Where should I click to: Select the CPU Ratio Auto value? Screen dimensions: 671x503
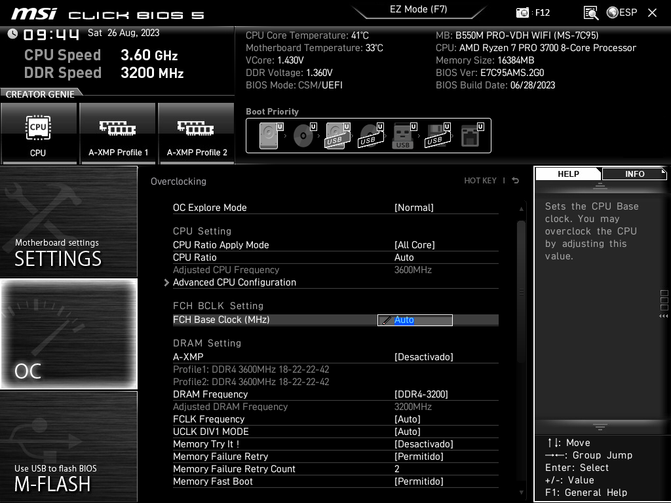coord(404,257)
